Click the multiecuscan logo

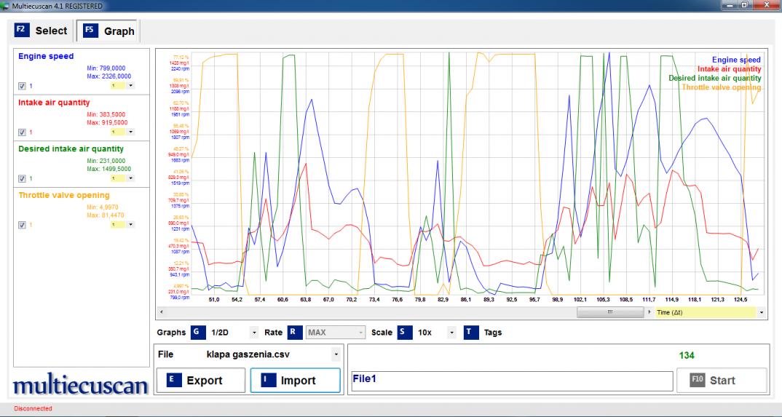click(80, 385)
